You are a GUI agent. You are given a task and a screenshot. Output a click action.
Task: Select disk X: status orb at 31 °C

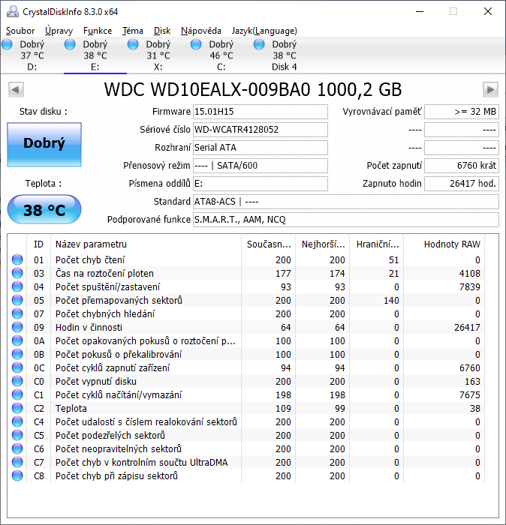[x=133, y=44]
